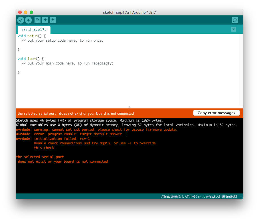The width and height of the screenshot is (259, 222).
Task: Place cursor on the void setup() line
Action: point(31,36)
